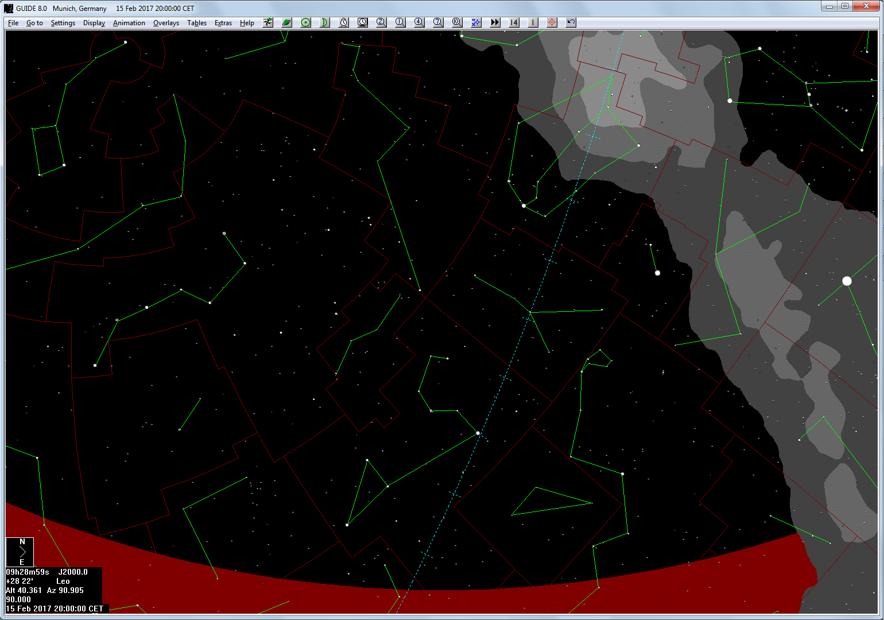Screen dimensions: 884x620
Task: Open the File menu
Action: 13,23
